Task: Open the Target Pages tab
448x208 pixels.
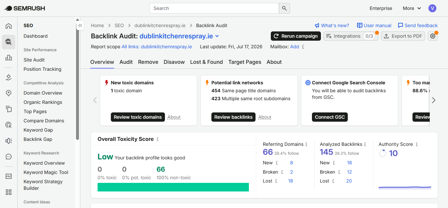Action: pos(245,62)
